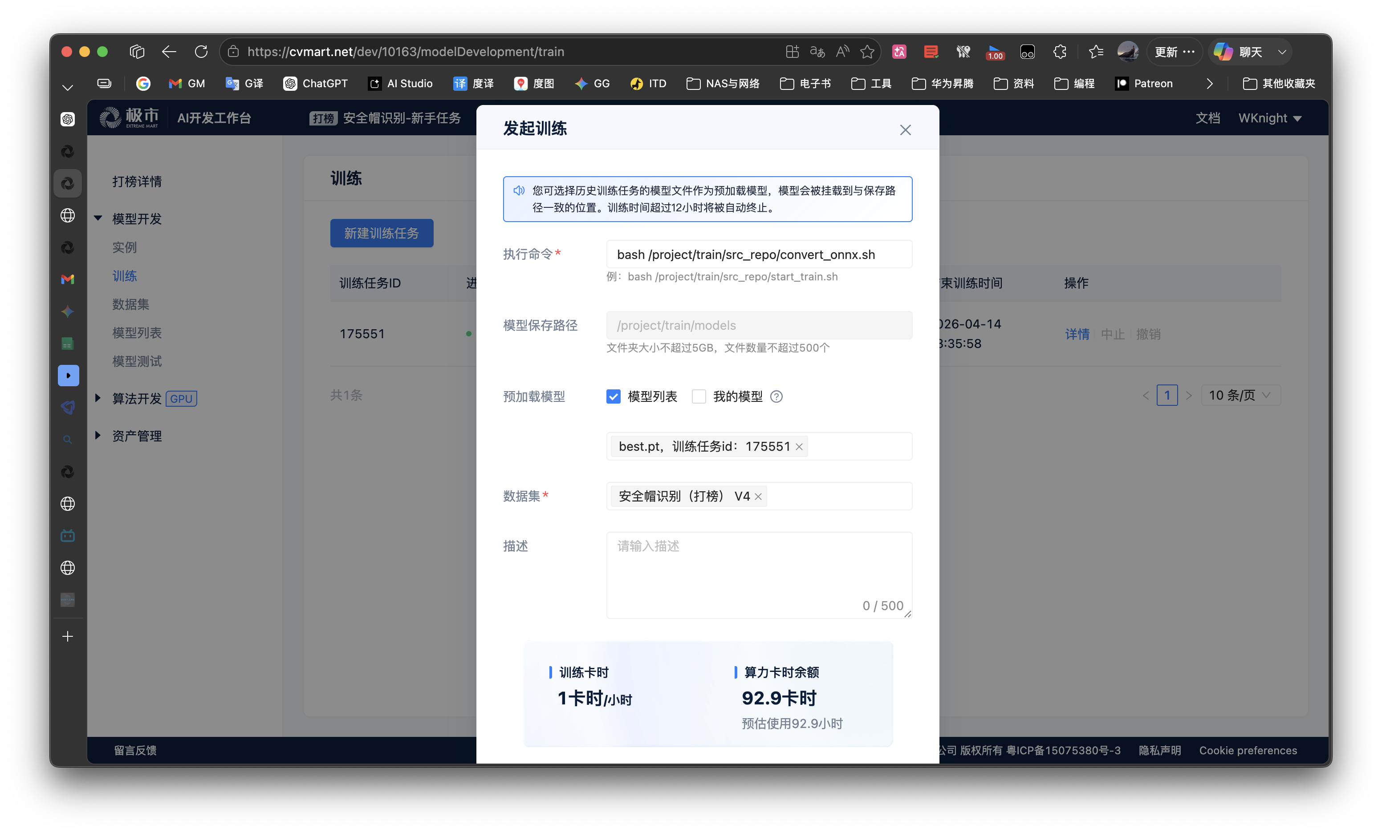Click the speaker icon in the notice banner
The height and width of the screenshot is (833, 1382).
519,190
